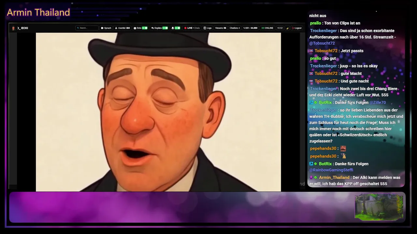The width and height of the screenshot is (417, 234).
Task: Click the 1.131 / 44.090 stat
Action: pos(250,28)
